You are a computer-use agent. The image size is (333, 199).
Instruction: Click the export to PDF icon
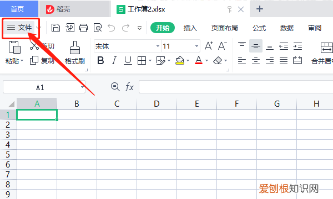[x=70, y=28]
